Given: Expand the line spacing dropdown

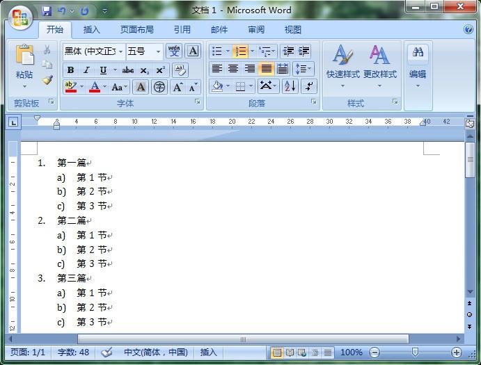Looking at the screenshot, I should pos(309,69).
